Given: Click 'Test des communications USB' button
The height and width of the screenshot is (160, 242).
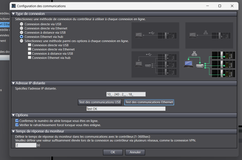Looking at the screenshot, I should (x=100, y=102).
